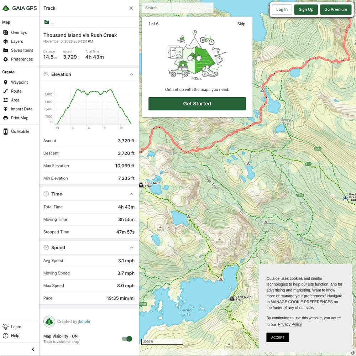Expand the folder breadcrumb ellipsis
356x356 pixels.
[53, 22]
